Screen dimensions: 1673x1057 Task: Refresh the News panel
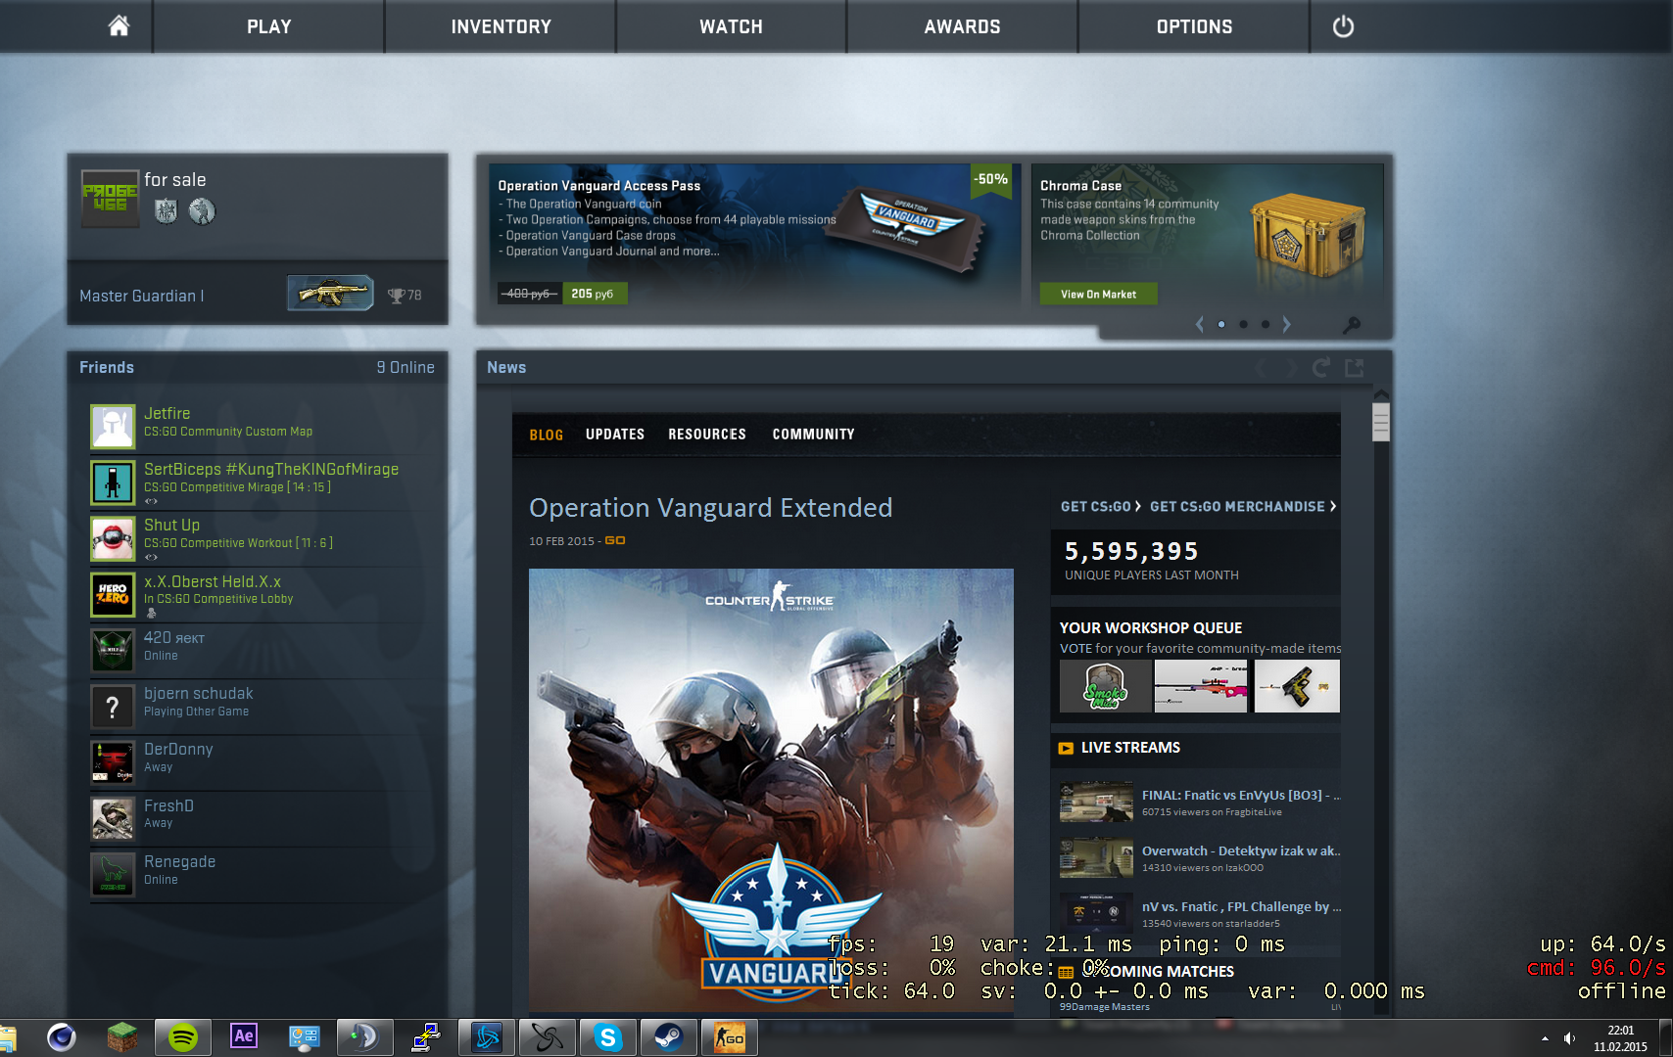1321,368
